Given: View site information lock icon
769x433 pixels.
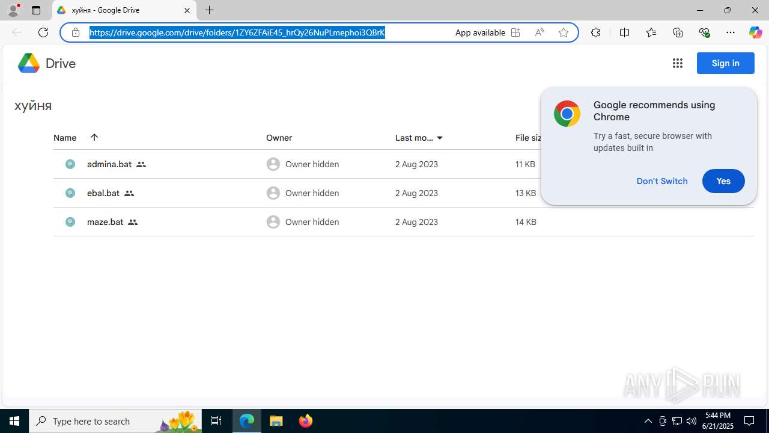Looking at the screenshot, I should pos(76,32).
